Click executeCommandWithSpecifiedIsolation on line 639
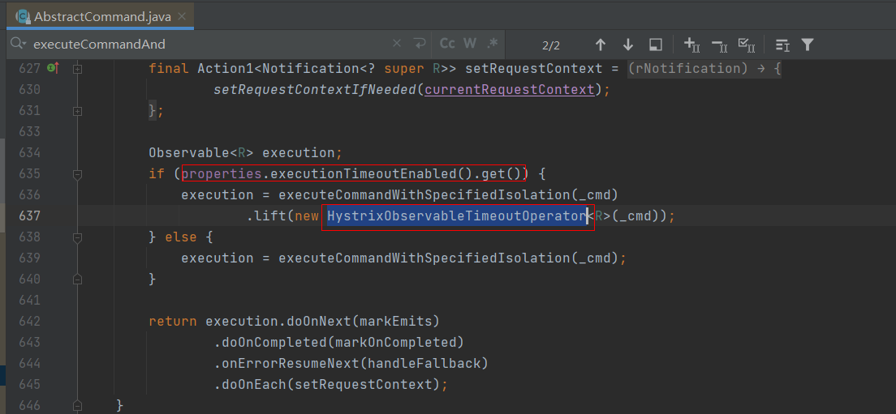The height and width of the screenshot is (414, 896). point(424,258)
